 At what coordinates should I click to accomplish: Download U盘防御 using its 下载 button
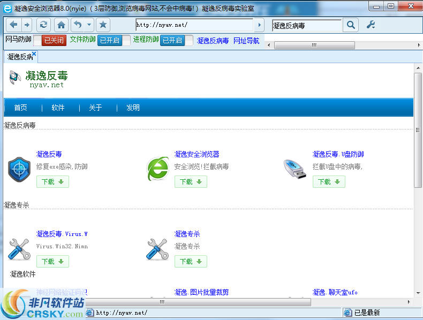click(x=329, y=182)
